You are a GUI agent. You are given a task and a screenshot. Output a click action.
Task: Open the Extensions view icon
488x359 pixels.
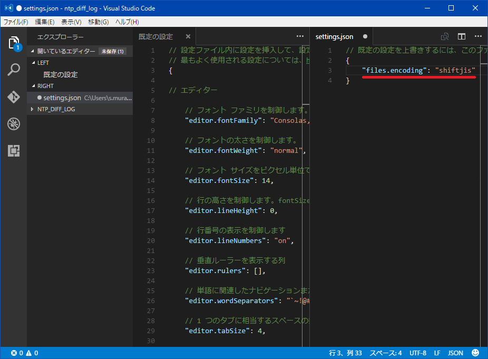tap(14, 151)
